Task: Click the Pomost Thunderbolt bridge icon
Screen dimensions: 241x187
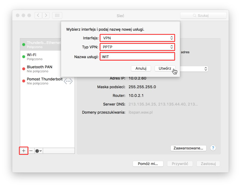Action: coord(68,81)
